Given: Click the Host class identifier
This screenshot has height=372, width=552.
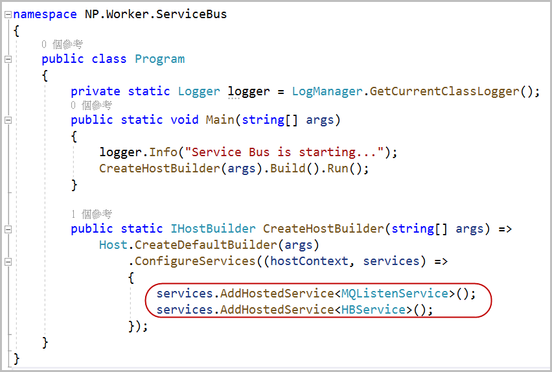Looking at the screenshot, I should (x=113, y=245).
